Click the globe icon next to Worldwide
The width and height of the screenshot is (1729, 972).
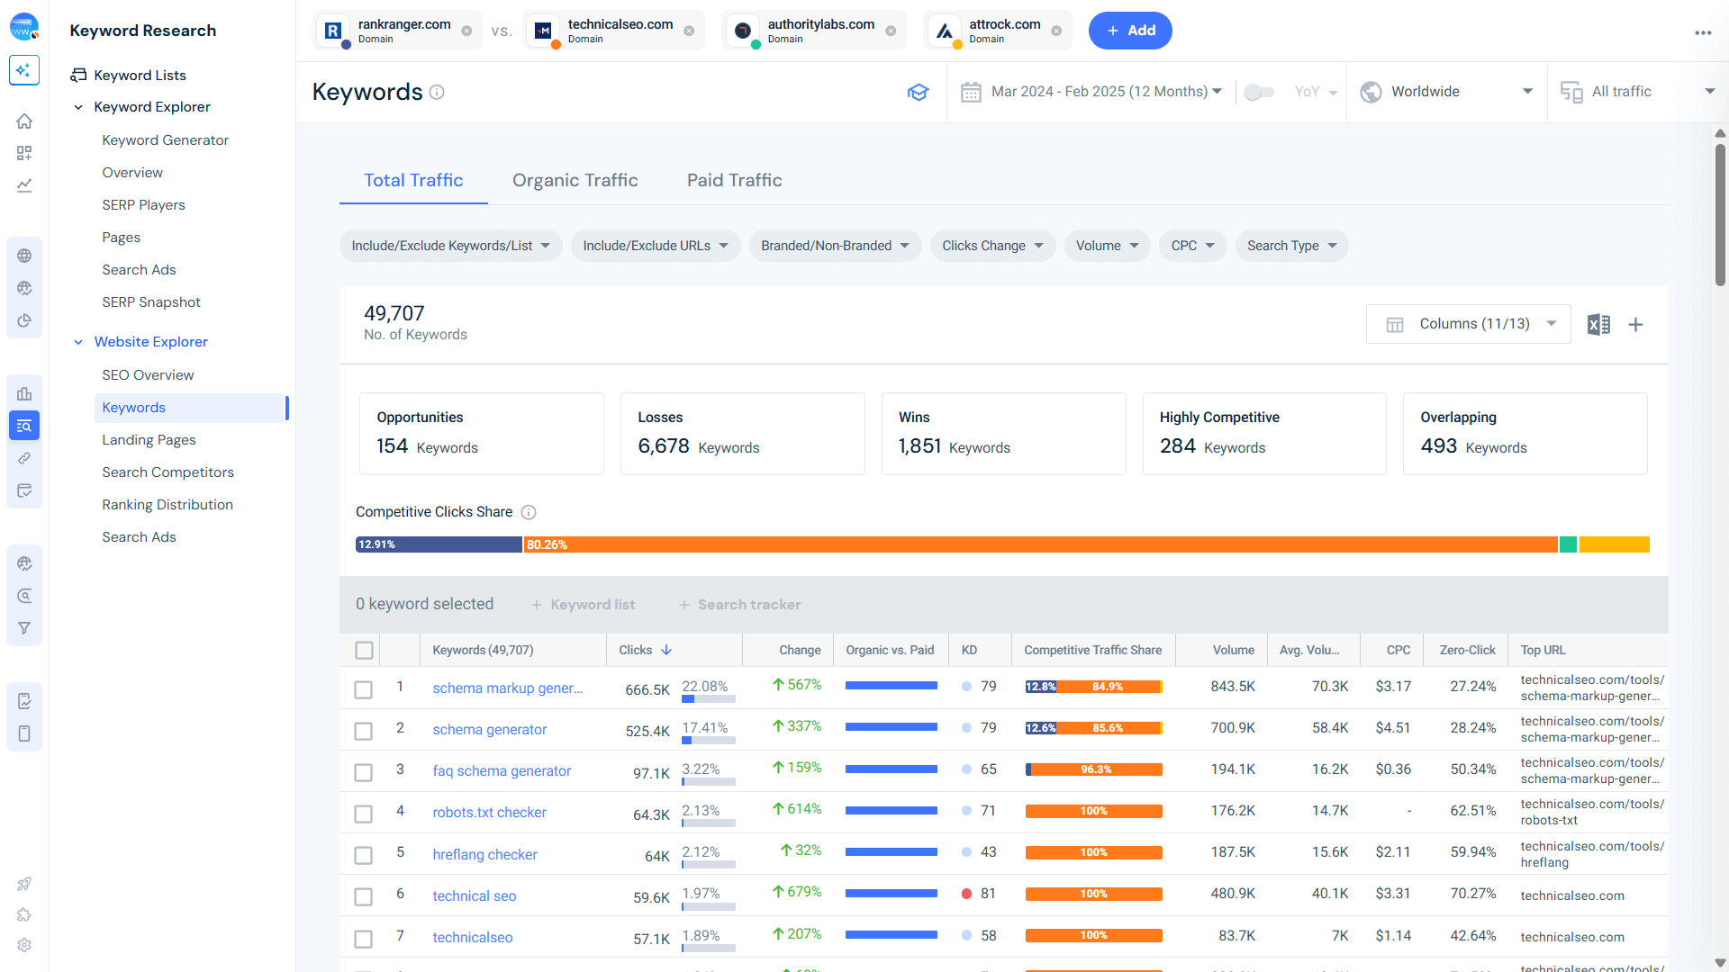1371,92
